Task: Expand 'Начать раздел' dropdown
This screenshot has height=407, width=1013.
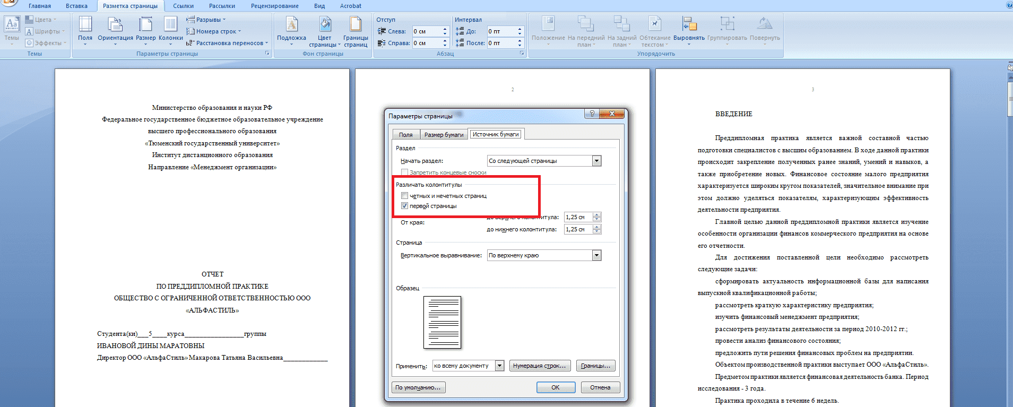Action: click(x=597, y=161)
